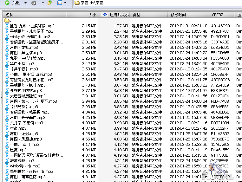Screen dimensions: 242x182
Task: Click modified time 2012-04-13 01:44:56
Action: (x=188, y=96)
